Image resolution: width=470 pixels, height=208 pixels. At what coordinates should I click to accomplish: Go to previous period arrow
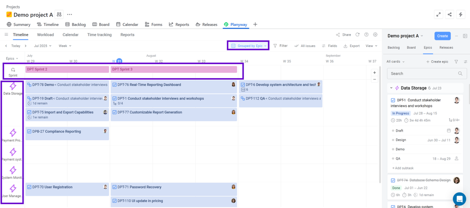7,46
